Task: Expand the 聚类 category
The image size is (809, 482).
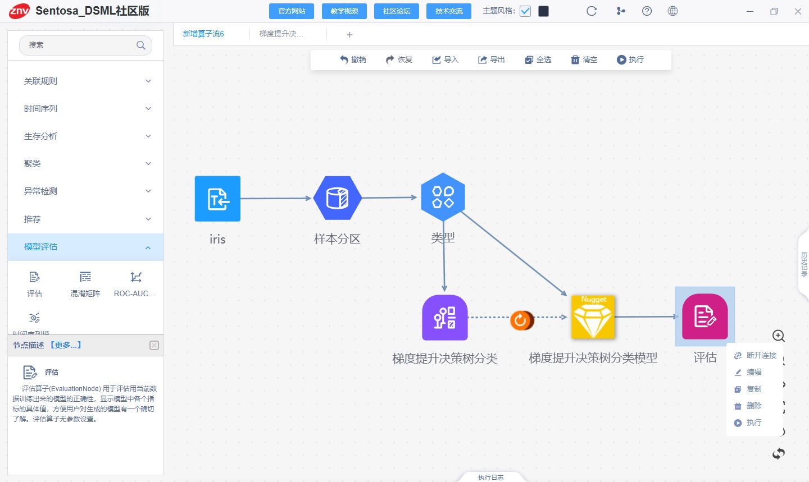Action: click(x=85, y=163)
